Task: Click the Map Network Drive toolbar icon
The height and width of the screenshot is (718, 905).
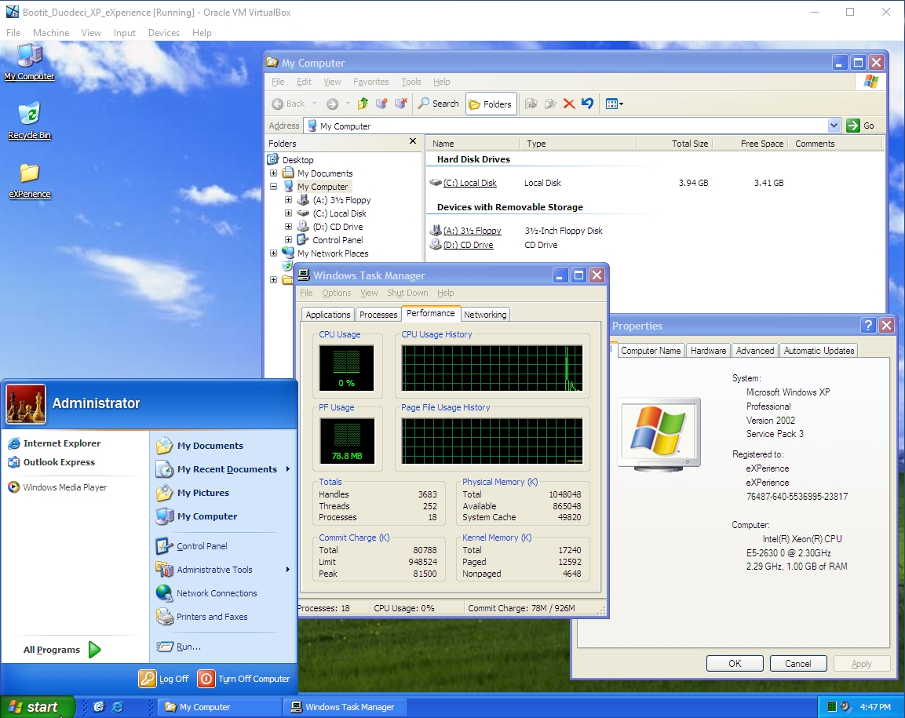Action: point(381,104)
